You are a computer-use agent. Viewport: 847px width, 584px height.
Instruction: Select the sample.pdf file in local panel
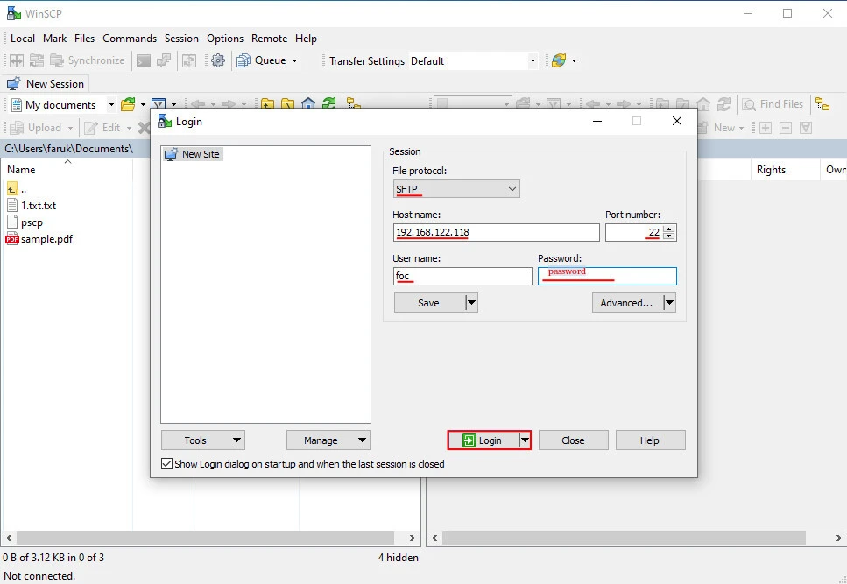click(x=46, y=239)
